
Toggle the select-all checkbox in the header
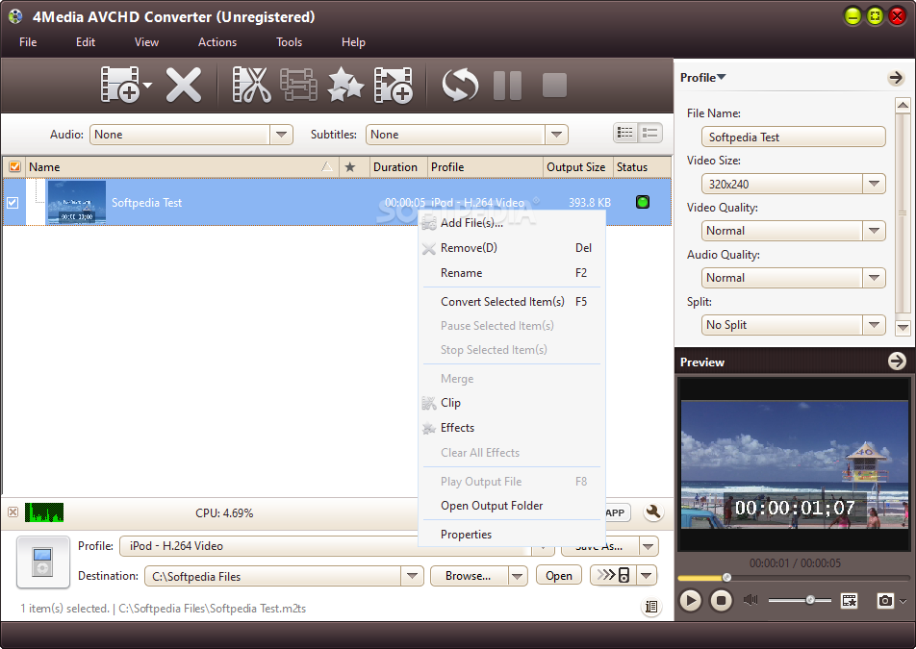(14, 167)
